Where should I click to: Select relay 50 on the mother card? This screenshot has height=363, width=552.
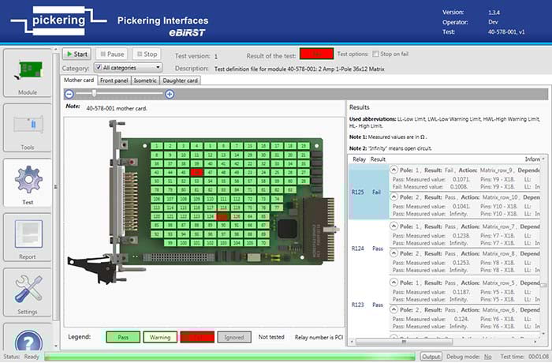[x=157, y=181]
